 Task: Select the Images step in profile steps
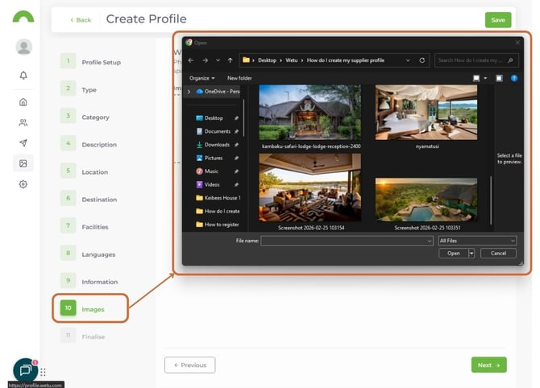[x=93, y=309]
